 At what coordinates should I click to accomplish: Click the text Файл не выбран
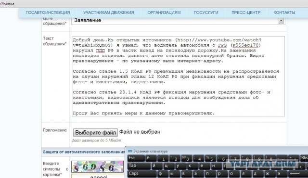pyautogui.click(x=140, y=132)
